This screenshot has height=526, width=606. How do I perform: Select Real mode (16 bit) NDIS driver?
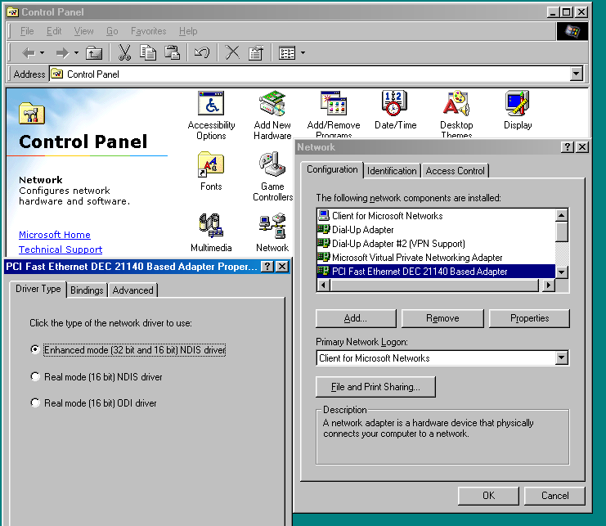35,376
